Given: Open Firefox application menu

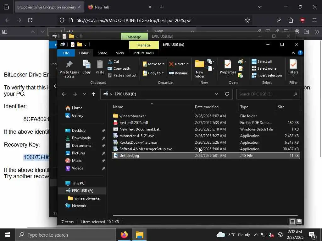Looking at the screenshot, I should tap(314, 20).
